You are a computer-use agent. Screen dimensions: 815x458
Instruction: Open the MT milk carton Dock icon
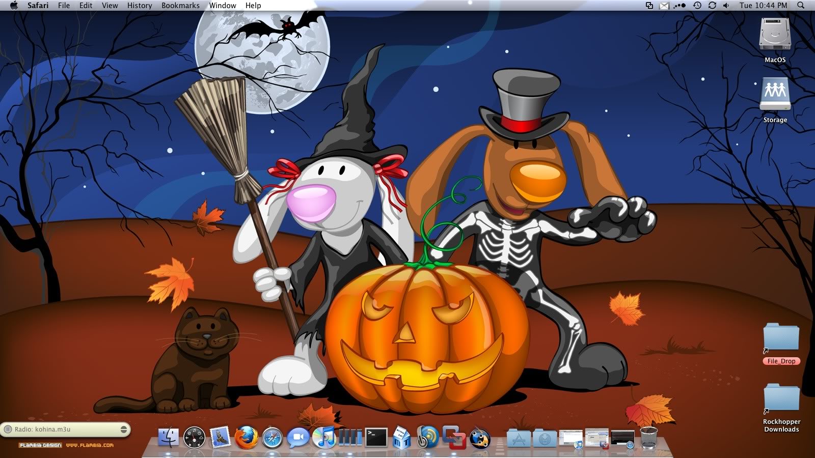tap(402, 437)
